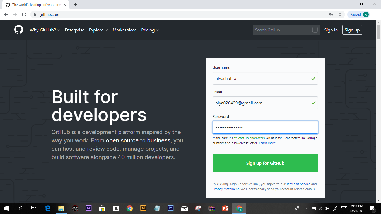
Task: Click the Sign up for GitHub button
Action: (x=265, y=163)
